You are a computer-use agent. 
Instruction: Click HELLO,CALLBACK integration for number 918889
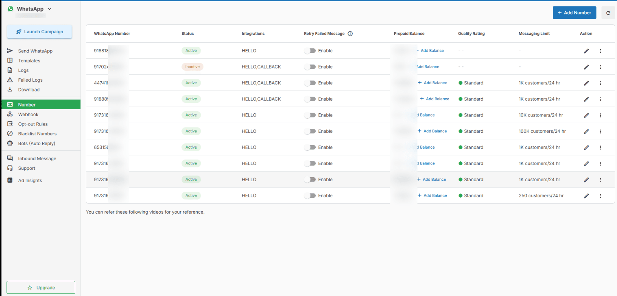pos(261,99)
